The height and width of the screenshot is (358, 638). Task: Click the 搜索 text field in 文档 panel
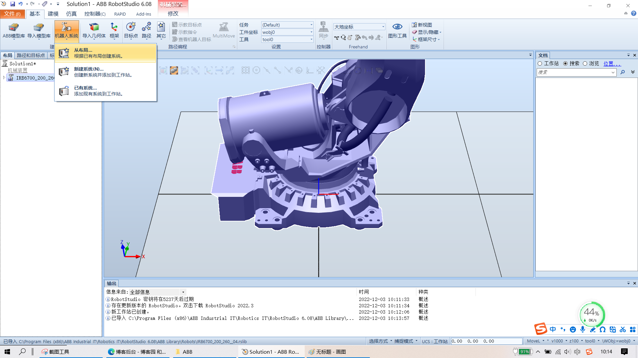(x=577, y=72)
